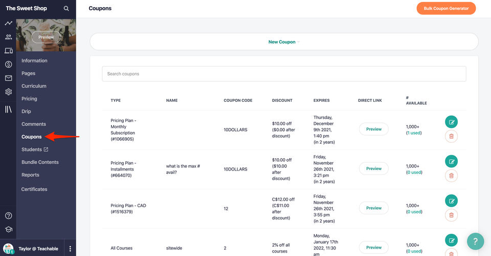Open the '1 used' link for Monthly Subscription

click(x=414, y=133)
